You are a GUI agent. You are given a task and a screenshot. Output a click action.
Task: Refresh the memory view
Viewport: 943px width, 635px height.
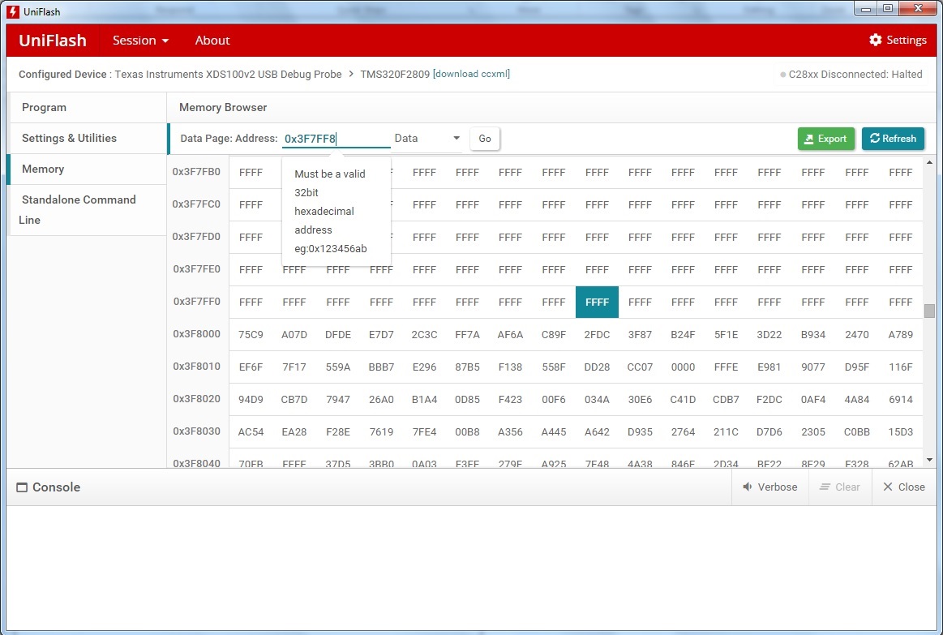coord(893,139)
